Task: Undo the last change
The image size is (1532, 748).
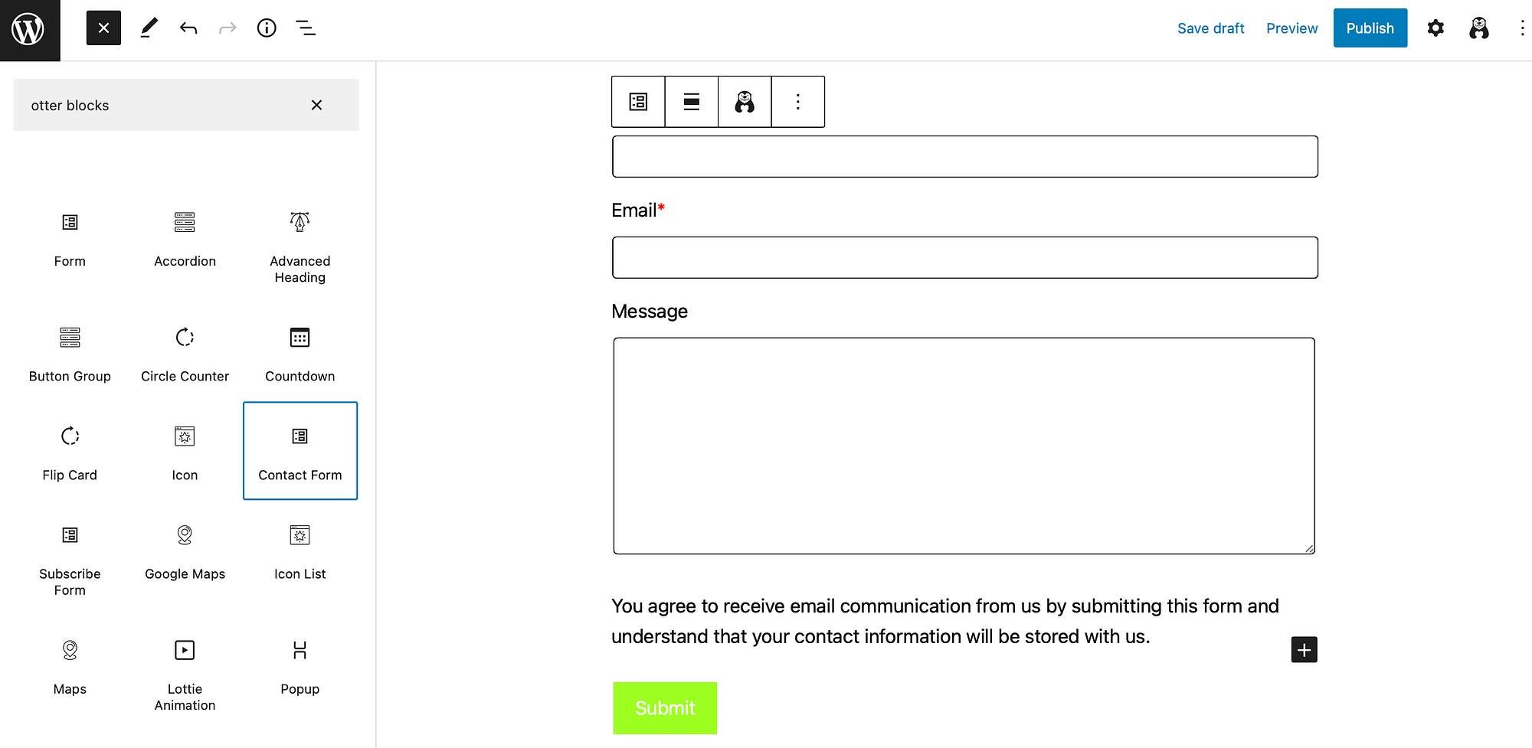Action: (188, 28)
